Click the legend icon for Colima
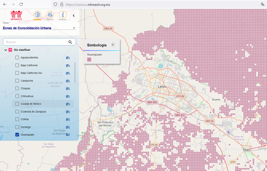 click(x=68, y=119)
